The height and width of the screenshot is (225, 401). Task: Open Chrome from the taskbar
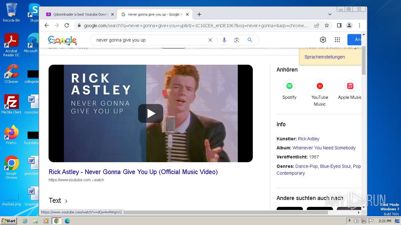pos(56,221)
